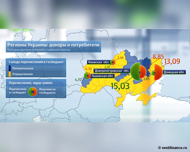Click the legend label 'Отрицательное'
This screenshot has width=190, height=152.
[x=23, y=74]
